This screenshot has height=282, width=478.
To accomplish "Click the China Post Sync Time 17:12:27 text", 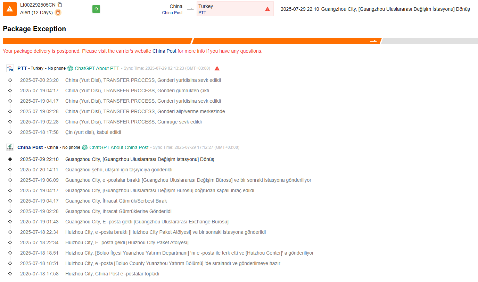I will [x=196, y=147].
